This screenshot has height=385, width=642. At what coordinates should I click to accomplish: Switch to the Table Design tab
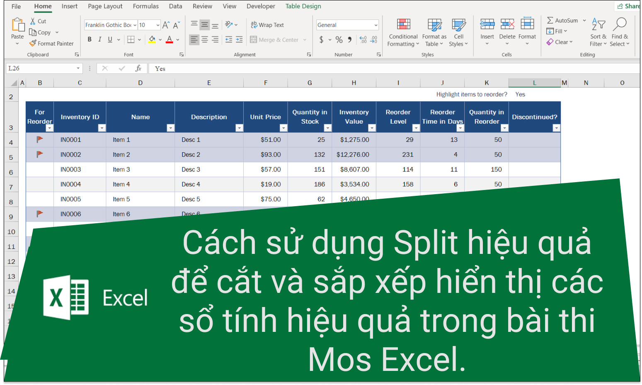[303, 6]
